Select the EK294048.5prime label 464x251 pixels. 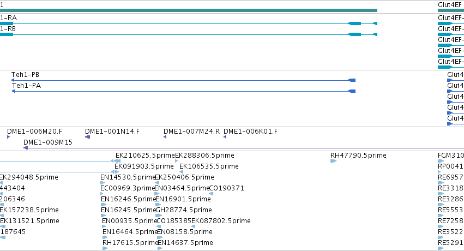(x=29, y=177)
